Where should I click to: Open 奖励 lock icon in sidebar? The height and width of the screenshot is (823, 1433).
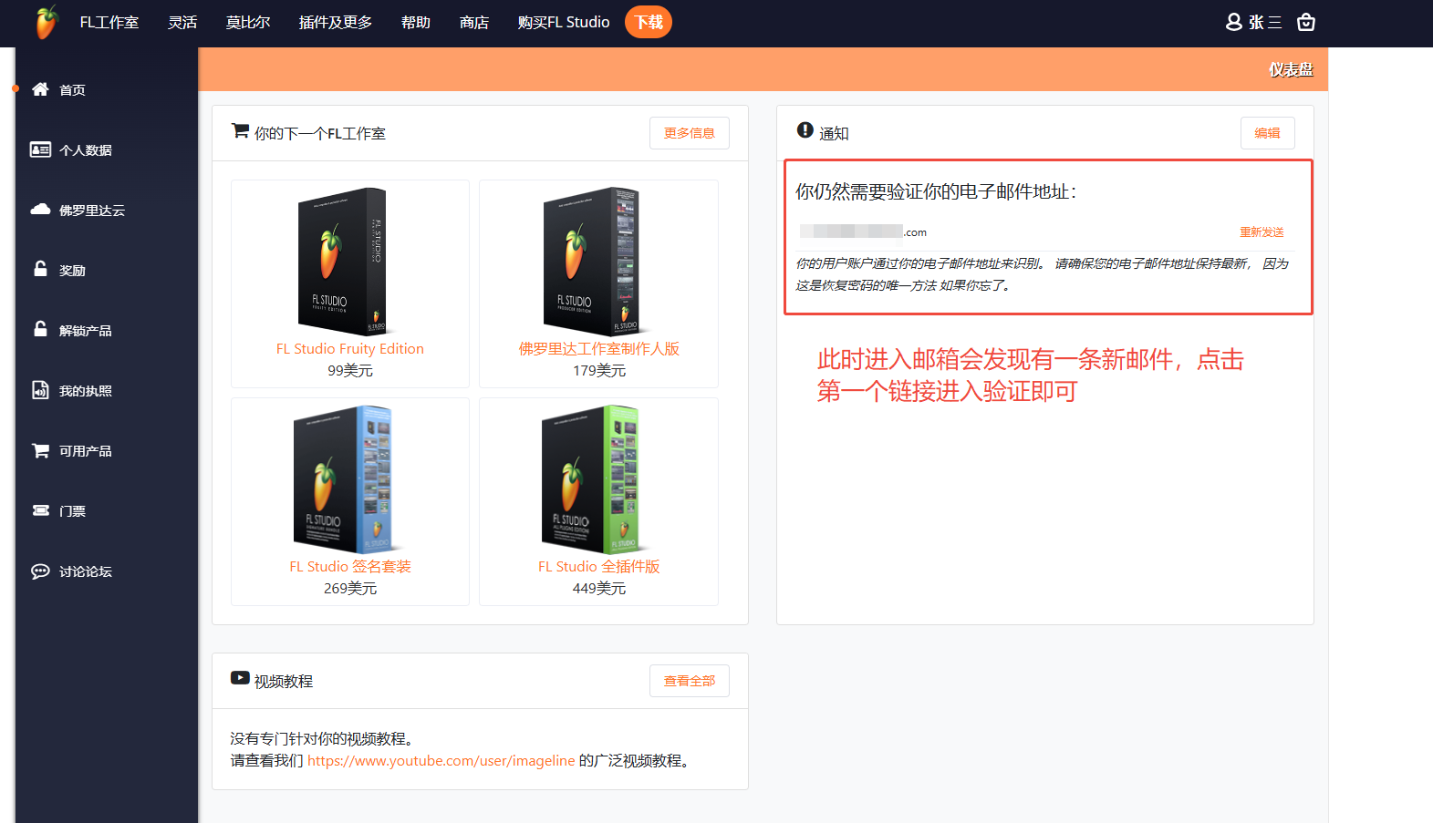tap(40, 270)
